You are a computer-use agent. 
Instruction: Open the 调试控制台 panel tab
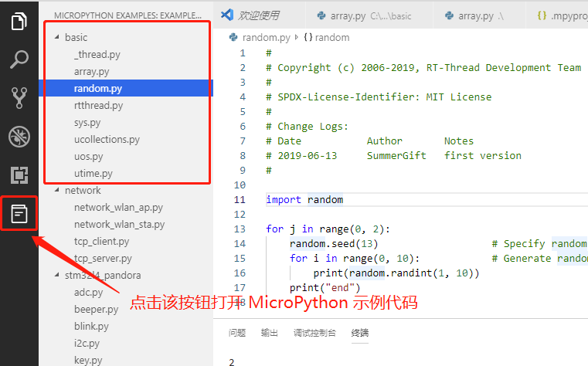314,333
